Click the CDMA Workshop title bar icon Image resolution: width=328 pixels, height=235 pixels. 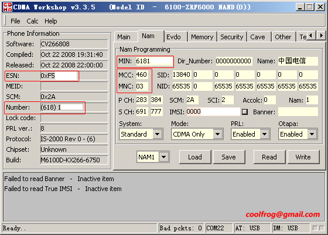click(x=8, y=7)
